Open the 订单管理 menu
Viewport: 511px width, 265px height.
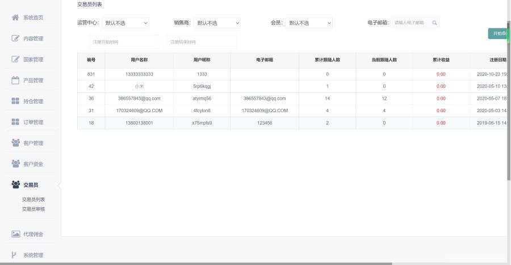coord(33,122)
